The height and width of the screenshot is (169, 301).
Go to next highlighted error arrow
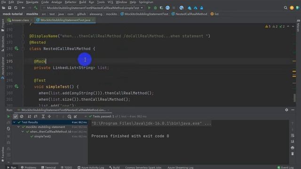293,26
